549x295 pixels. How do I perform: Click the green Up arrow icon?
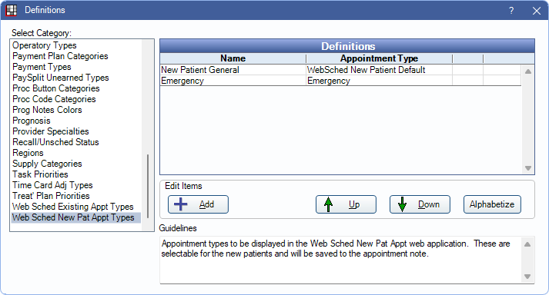click(328, 204)
